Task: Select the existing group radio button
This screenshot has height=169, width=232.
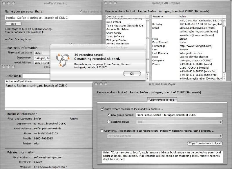Action: click(108, 122)
